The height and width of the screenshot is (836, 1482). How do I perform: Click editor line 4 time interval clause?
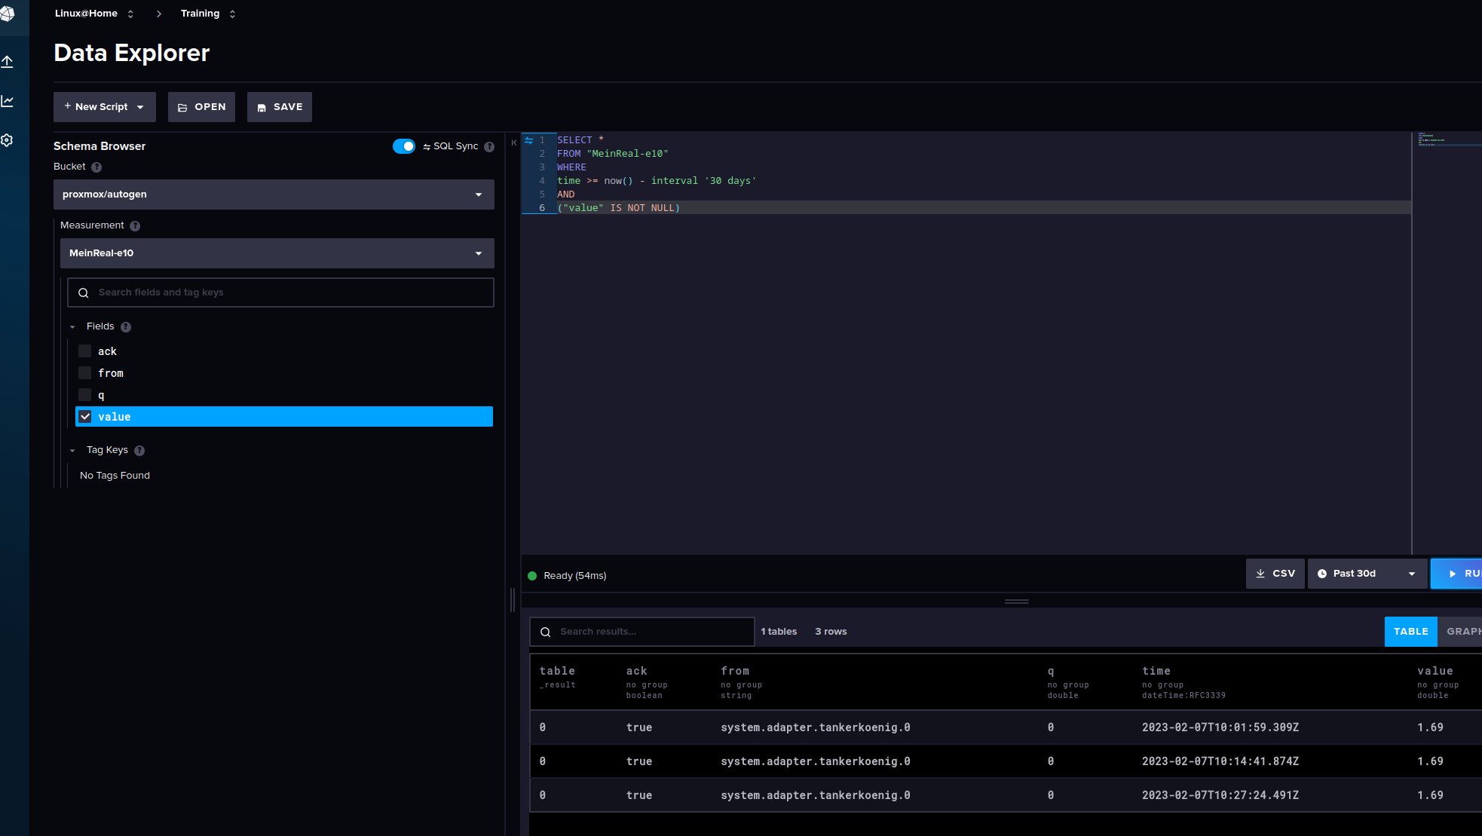tap(657, 181)
